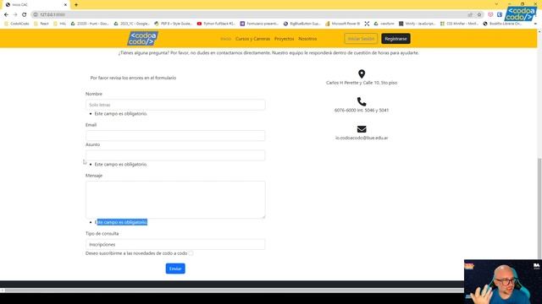Screen dimensions: 542x304
Task: Open the React bookmark folder
Action: coord(41,24)
